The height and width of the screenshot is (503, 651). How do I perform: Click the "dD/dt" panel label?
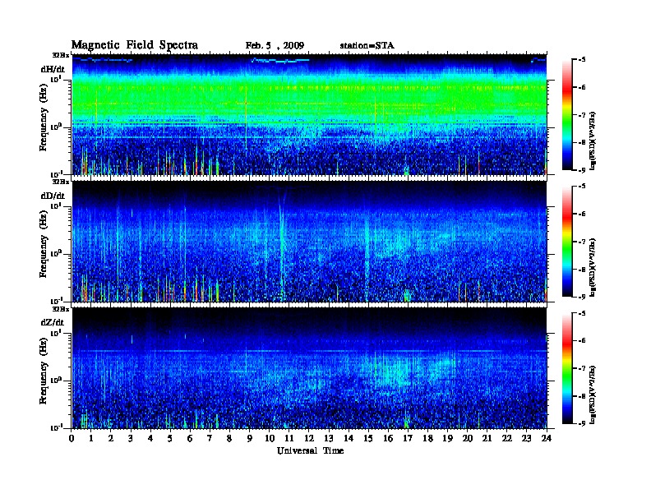click(x=53, y=196)
